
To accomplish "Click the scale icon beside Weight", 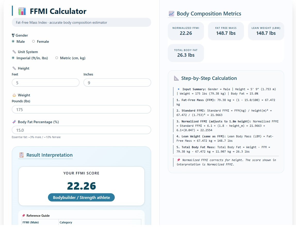I will [x=14, y=95].
